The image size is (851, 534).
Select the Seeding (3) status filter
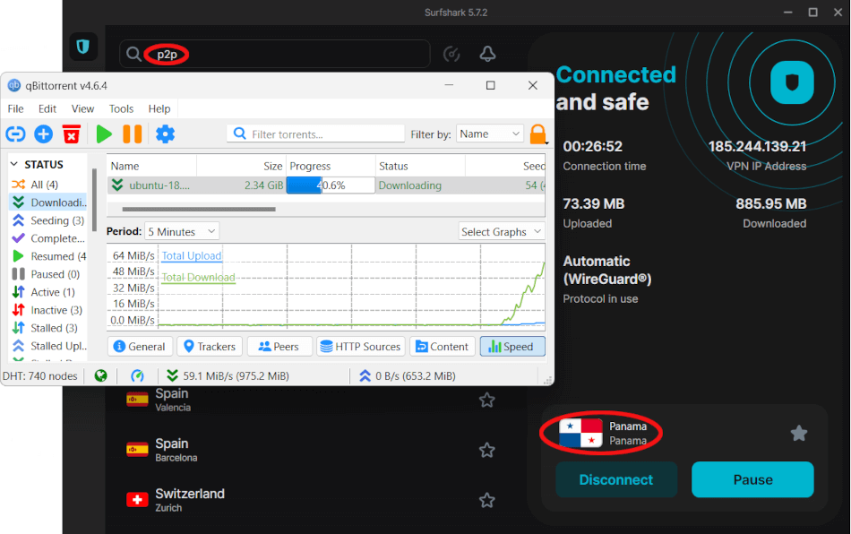coord(47,220)
